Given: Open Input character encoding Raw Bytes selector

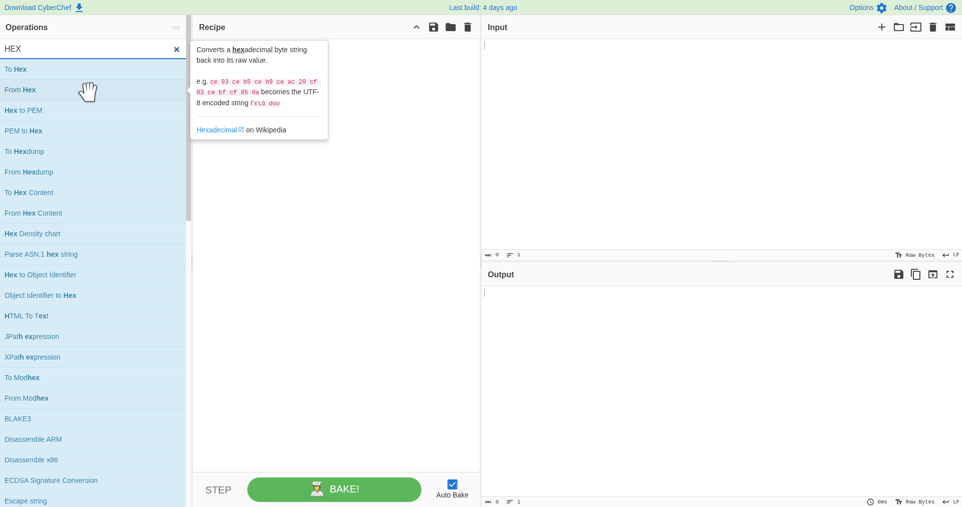Looking at the screenshot, I should 915,255.
